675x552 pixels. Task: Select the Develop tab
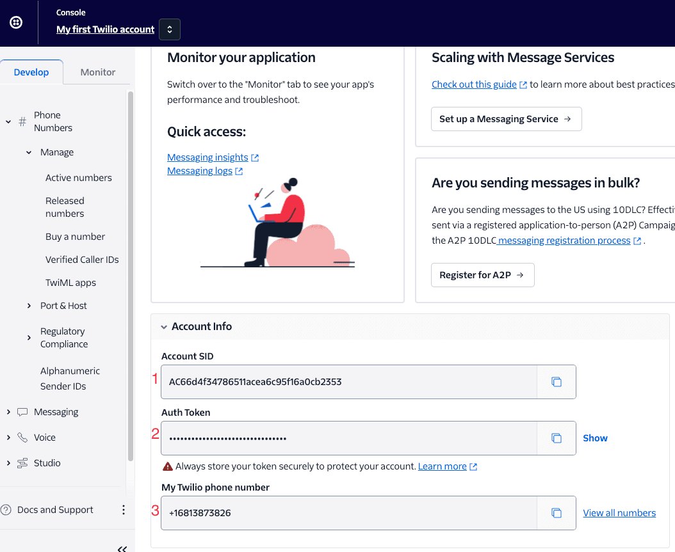(x=31, y=72)
